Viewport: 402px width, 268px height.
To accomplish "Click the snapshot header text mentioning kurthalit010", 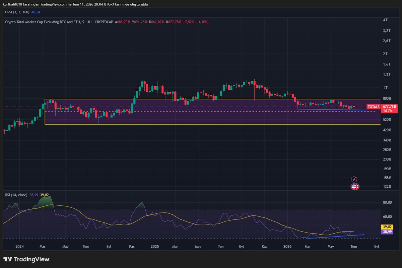I will 75,4.
